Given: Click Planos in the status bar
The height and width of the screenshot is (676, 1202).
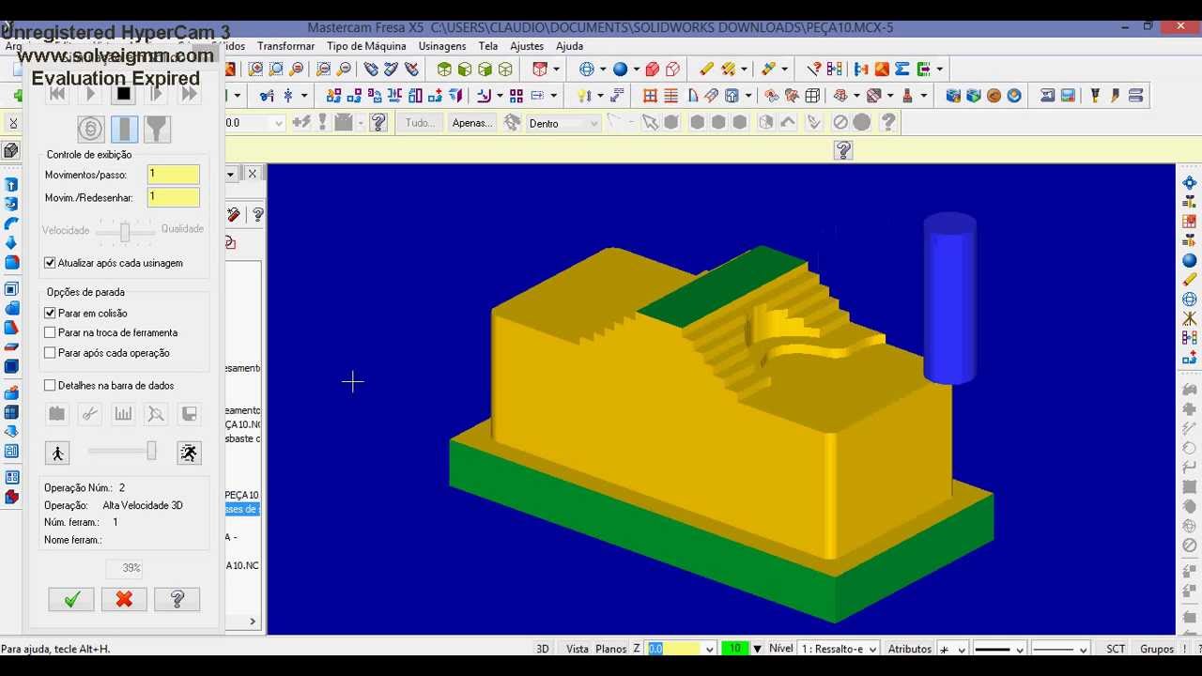Looking at the screenshot, I should click(x=610, y=649).
